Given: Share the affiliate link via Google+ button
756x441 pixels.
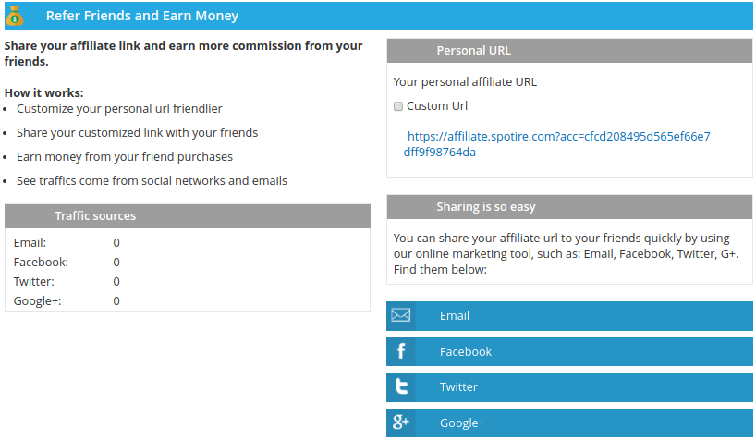Looking at the screenshot, I should [569, 423].
